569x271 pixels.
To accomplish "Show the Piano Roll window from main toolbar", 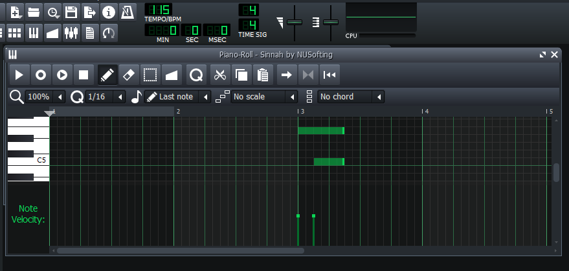I will pyautogui.click(x=34, y=33).
